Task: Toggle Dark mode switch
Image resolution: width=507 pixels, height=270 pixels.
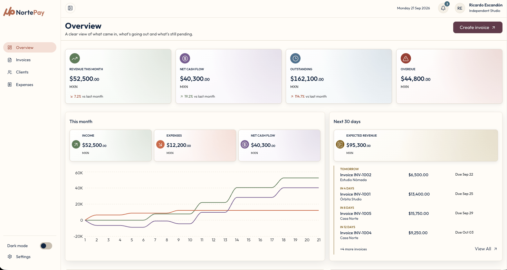Action: pos(46,246)
